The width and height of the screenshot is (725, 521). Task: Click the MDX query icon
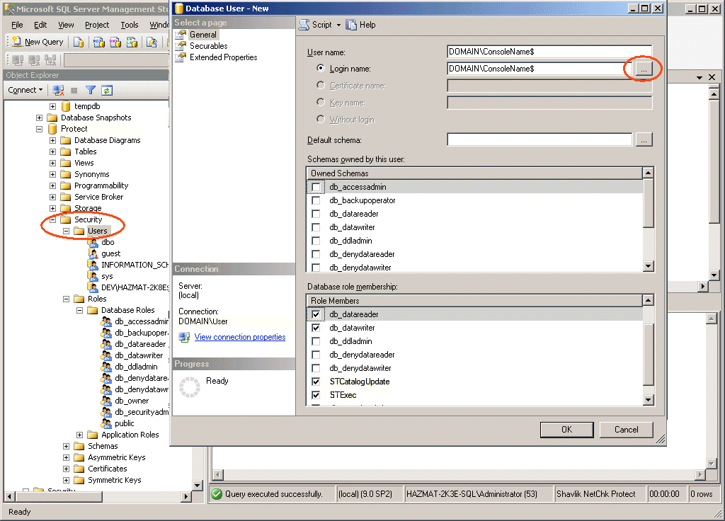point(98,42)
